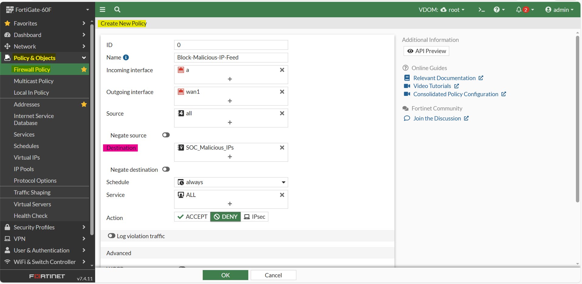
Task: Remove SOC_Malicious_IPs from Destination
Action: 282,147
